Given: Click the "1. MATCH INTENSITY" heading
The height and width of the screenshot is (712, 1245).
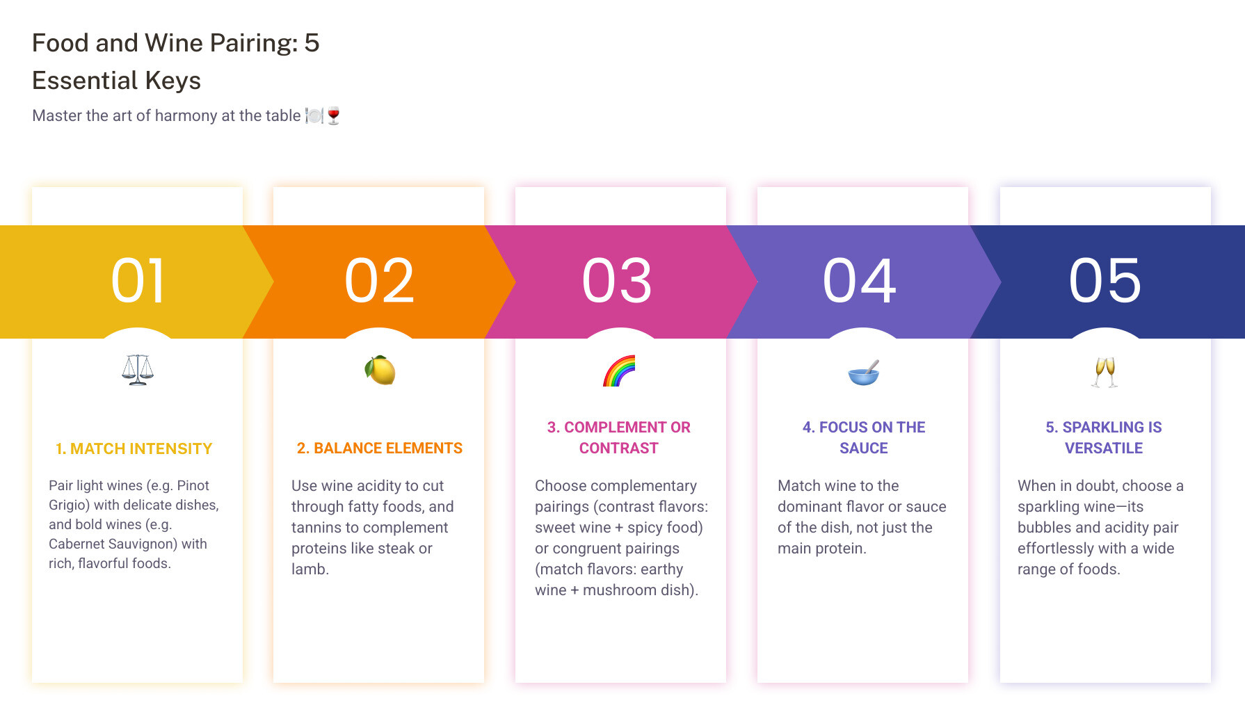Looking at the screenshot, I should (x=134, y=449).
